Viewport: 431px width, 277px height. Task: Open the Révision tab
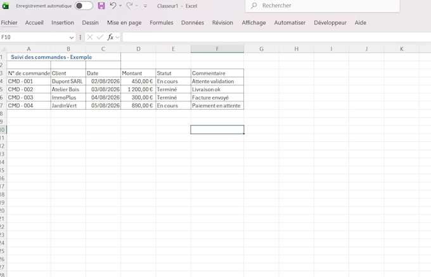click(x=222, y=23)
